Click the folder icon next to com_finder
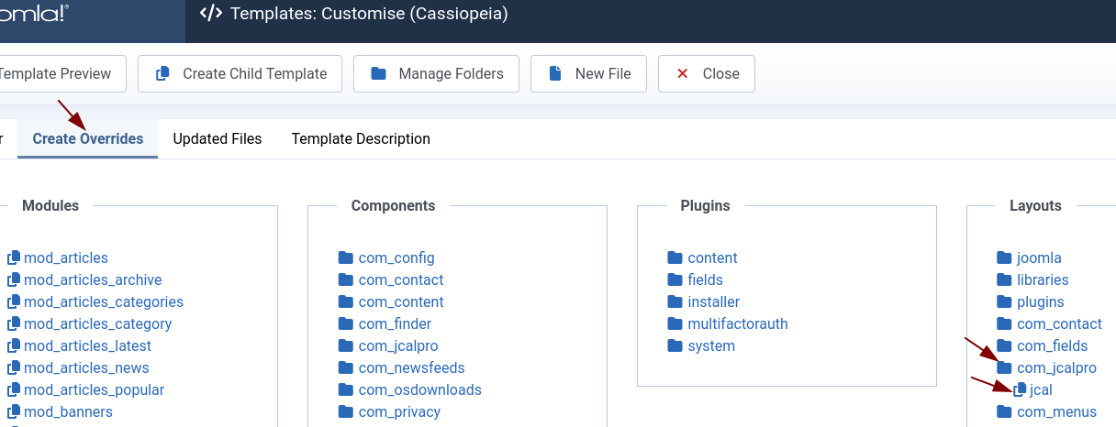The image size is (1116, 427). coord(346,324)
